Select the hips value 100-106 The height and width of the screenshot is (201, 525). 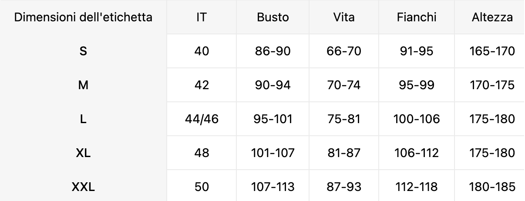point(417,119)
